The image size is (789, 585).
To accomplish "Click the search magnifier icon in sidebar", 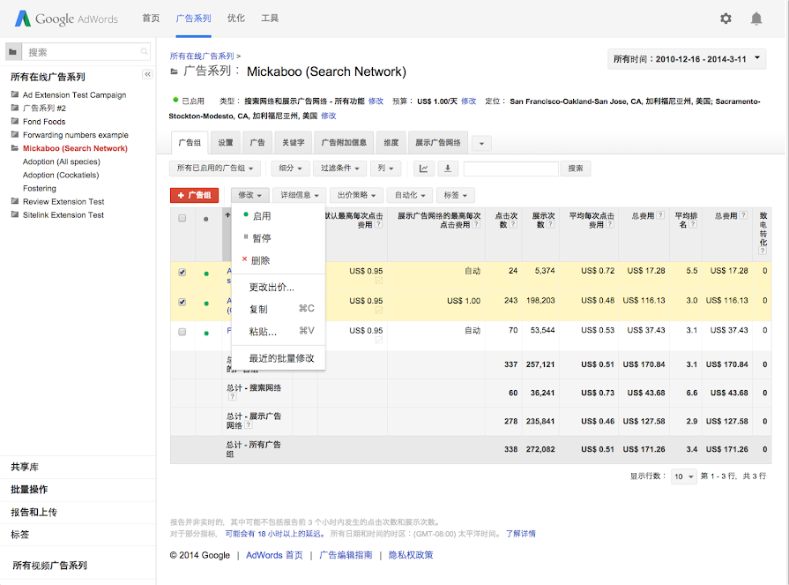I will click(x=145, y=52).
